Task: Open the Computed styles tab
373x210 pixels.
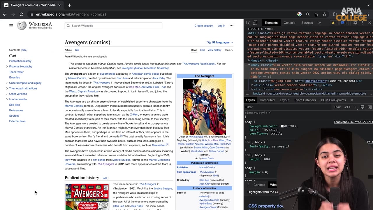Action: (267, 100)
